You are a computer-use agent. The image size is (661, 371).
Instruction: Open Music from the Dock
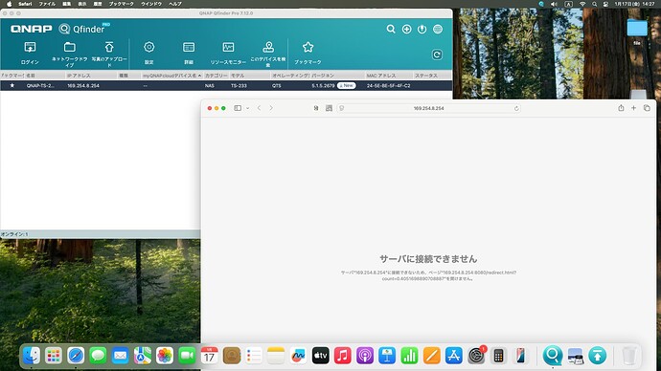click(343, 356)
